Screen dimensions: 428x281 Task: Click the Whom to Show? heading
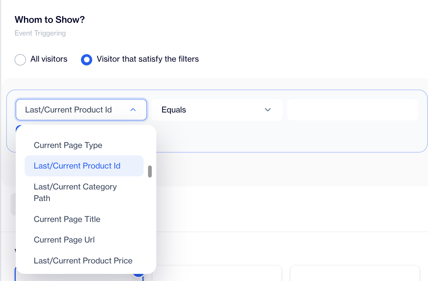(49, 20)
